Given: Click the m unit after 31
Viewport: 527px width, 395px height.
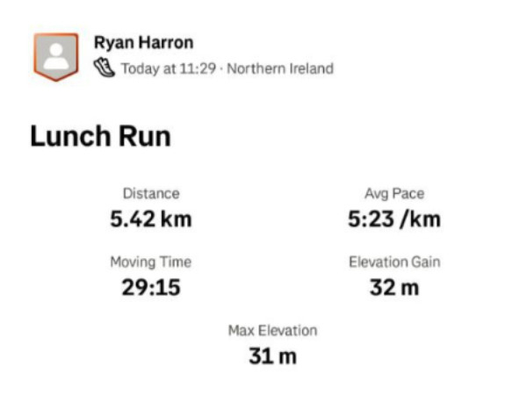Looking at the screenshot, I should pos(288,356).
